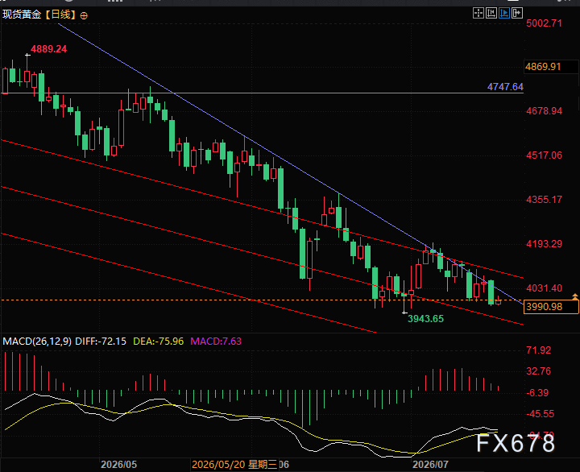Image resolution: width=580 pixels, height=472 pixels.
Task: Click the 2026/07 time axis label
Action: tap(430, 465)
